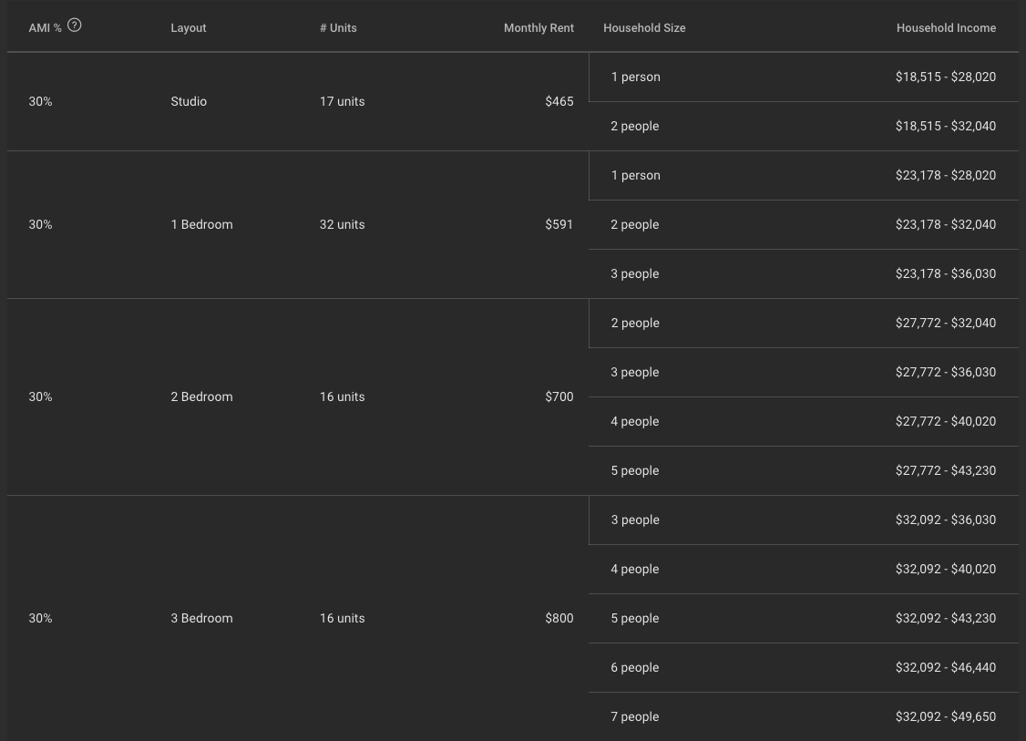Select the 7 people household size row
1026x741 pixels.
(635, 716)
